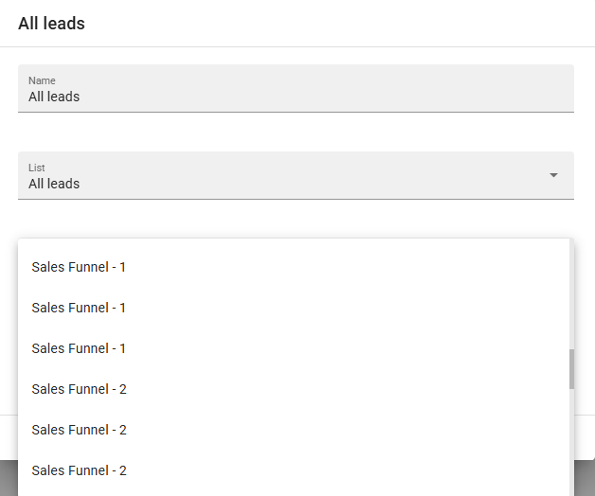Select the first Sales Funnel - 1 option
595x496 pixels.
[x=79, y=267]
